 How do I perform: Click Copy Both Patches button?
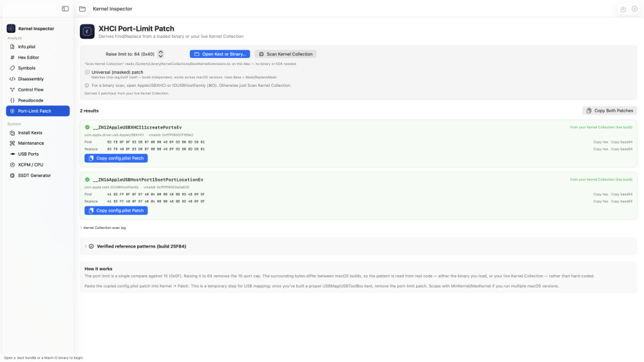[609, 111]
